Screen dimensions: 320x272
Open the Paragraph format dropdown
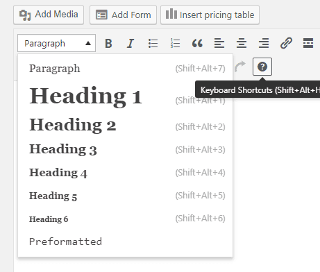click(56, 43)
